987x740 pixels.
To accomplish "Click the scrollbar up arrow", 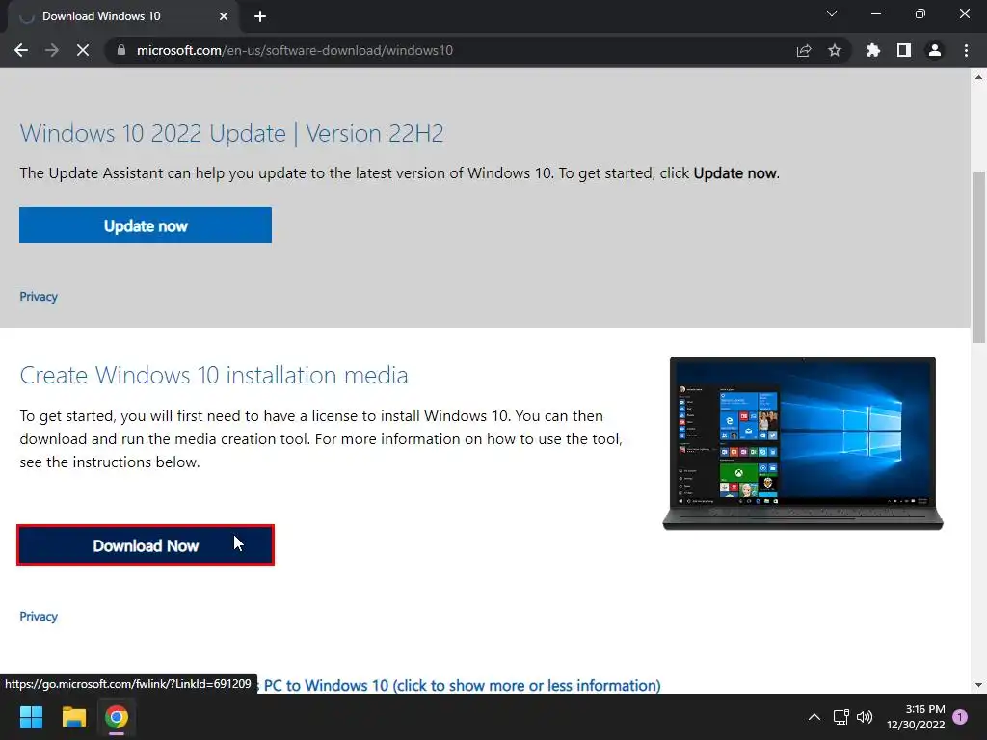I will click(978, 77).
